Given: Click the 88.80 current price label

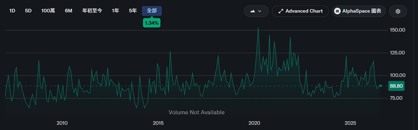Looking at the screenshot, I should [x=396, y=86].
